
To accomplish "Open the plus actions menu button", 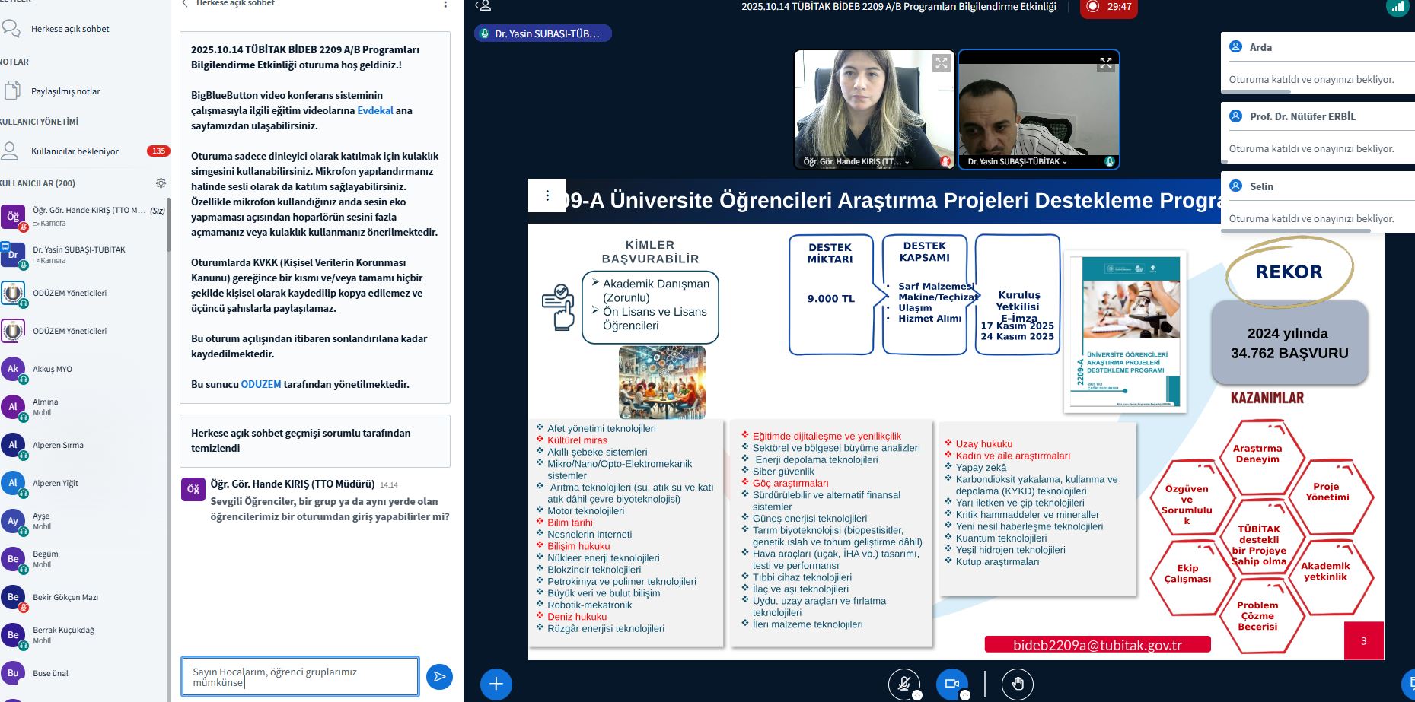I will tap(496, 684).
